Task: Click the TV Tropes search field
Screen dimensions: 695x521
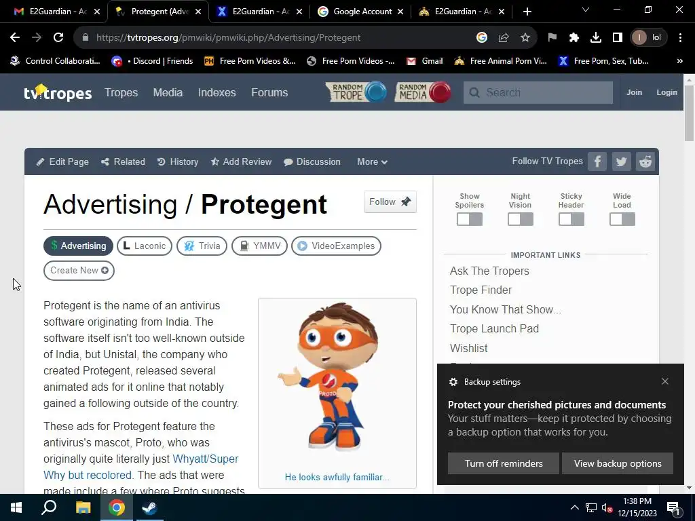Action: 538,92
